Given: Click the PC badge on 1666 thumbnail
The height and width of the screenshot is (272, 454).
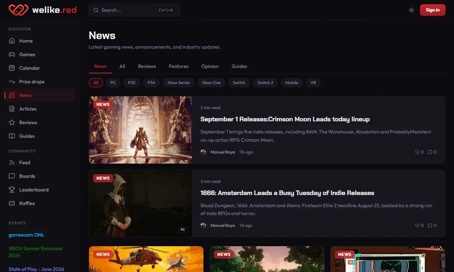Looking at the screenshot, I should tap(183, 230).
